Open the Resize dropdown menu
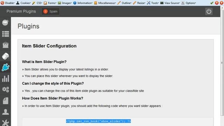Screen dimensions: 224x126 click(x=139, y=3)
